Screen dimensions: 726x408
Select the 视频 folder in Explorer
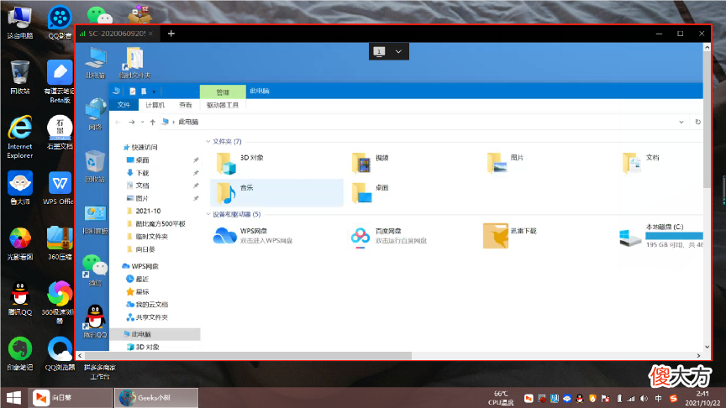[371, 164]
